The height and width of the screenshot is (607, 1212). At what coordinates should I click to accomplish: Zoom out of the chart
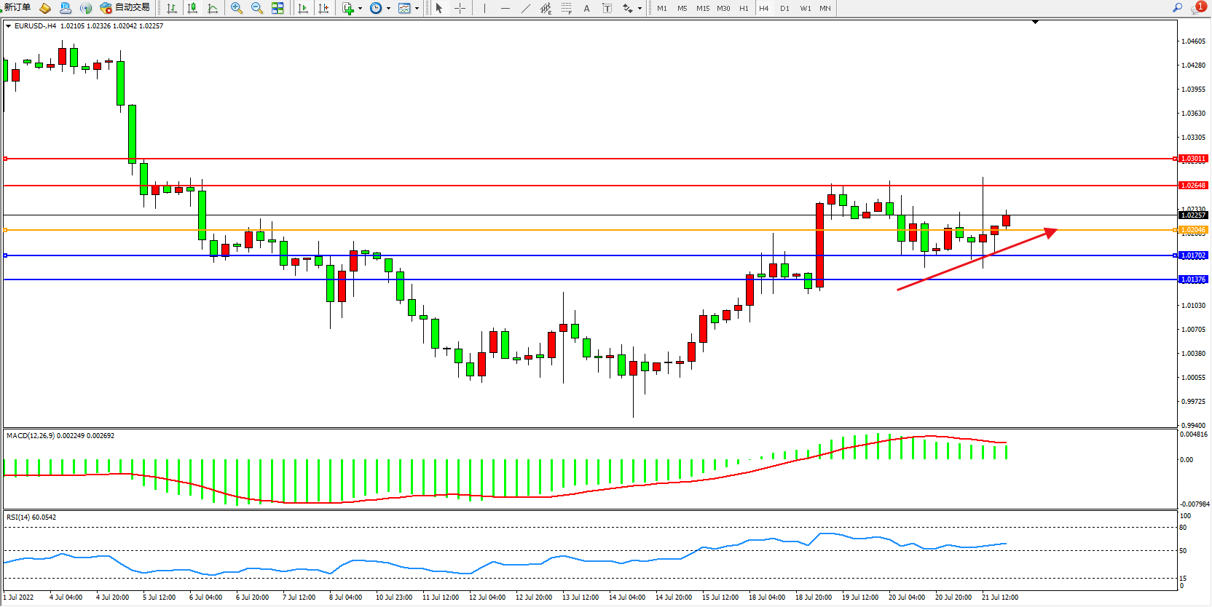point(257,9)
